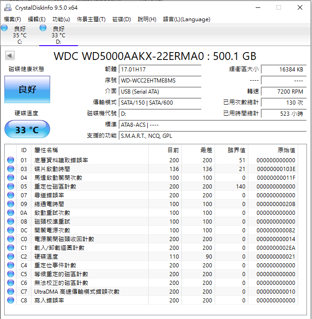Click the transfer mode field SATA/150 | SATA/600
312x319 pixels.
(x=160, y=102)
